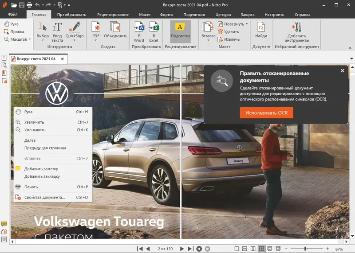This screenshot has width=355, height=253.
Task: Click the previous view round button
Action: [199, 249]
